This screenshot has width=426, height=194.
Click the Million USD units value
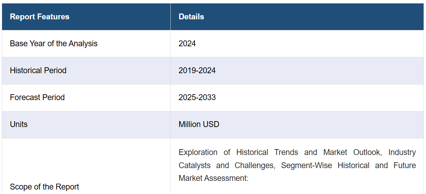pyautogui.click(x=199, y=124)
